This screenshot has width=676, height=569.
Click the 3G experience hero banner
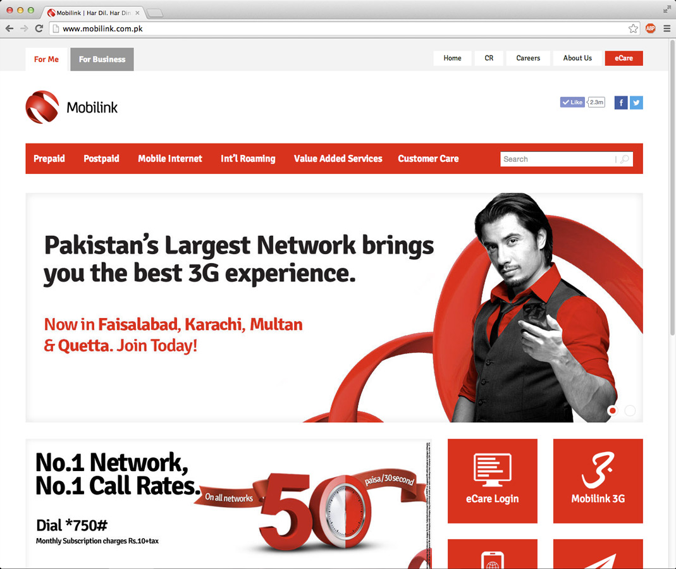(x=334, y=307)
